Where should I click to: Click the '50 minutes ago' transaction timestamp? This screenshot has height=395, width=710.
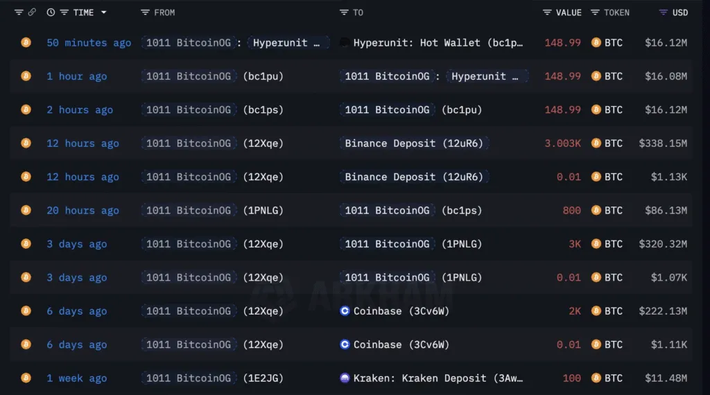89,43
